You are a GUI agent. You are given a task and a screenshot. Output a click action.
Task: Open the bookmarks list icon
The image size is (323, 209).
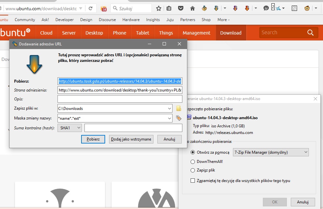point(169,9)
